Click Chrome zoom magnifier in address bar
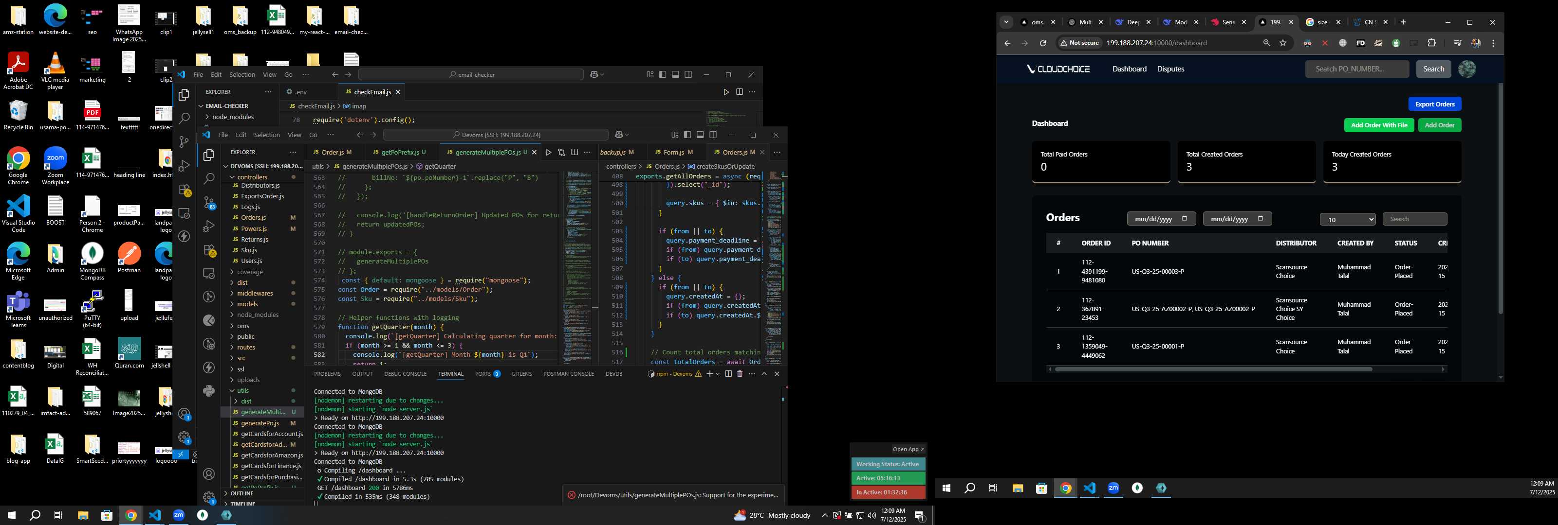1558x525 pixels. (x=1266, y=43)
